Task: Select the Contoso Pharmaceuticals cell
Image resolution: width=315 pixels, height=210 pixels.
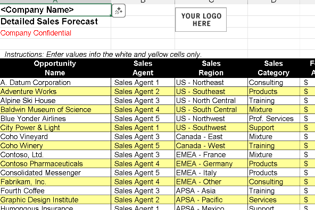Action: click(x=55, y=163)
